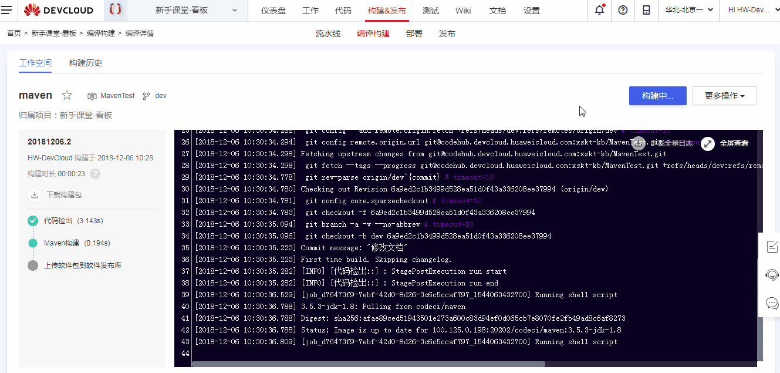
Task: Click the download full log icon above the console
Action: pos(639,143)
